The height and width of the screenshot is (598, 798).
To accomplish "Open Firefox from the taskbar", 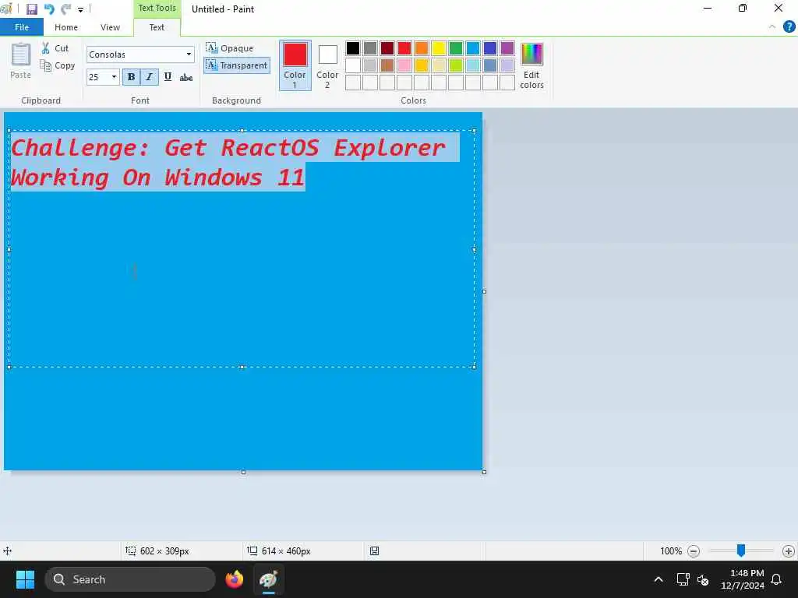I will pos(235,579).
